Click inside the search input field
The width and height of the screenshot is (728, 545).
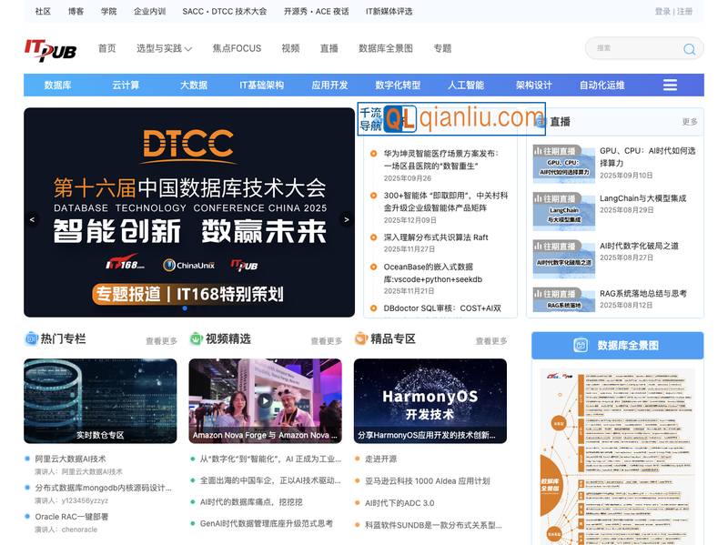(628, 49)
